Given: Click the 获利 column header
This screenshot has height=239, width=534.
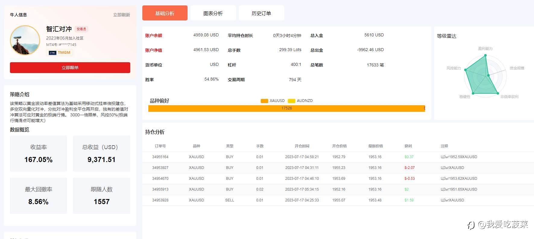Looking at the screenshot, I should point(408,146).
